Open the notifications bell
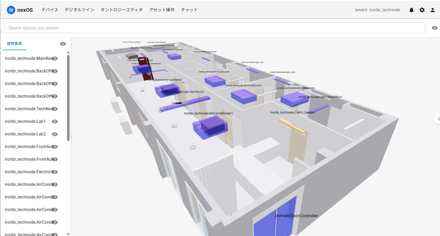The width and height of the screenshot is (440, 236). (x=412, y=10)
